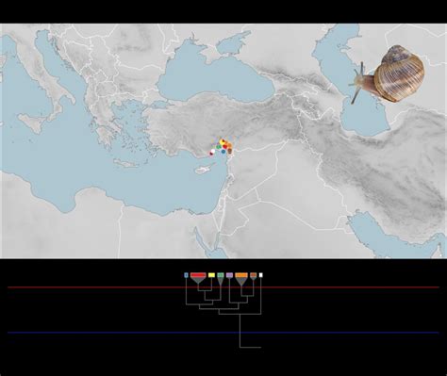447x376 pixels.
Task: Click the yellow clade box in the tree
Action: (211, 275)
